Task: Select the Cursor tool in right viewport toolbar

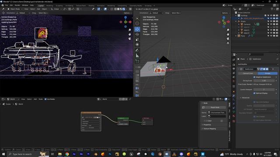Action: coord(137,23)
